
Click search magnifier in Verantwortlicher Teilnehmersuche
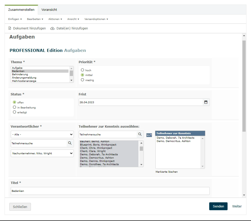click(70, 143)
